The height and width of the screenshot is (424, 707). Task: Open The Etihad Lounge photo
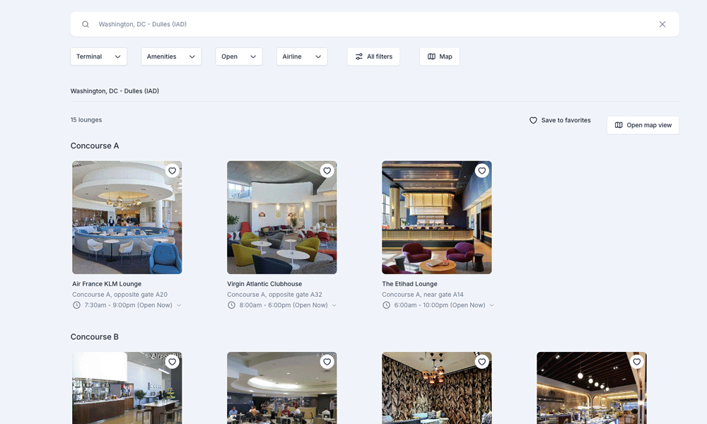click(437, 218)
